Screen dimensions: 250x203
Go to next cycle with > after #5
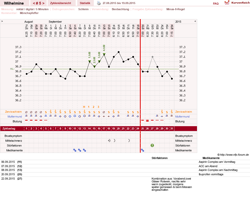(x=43, y=3)
